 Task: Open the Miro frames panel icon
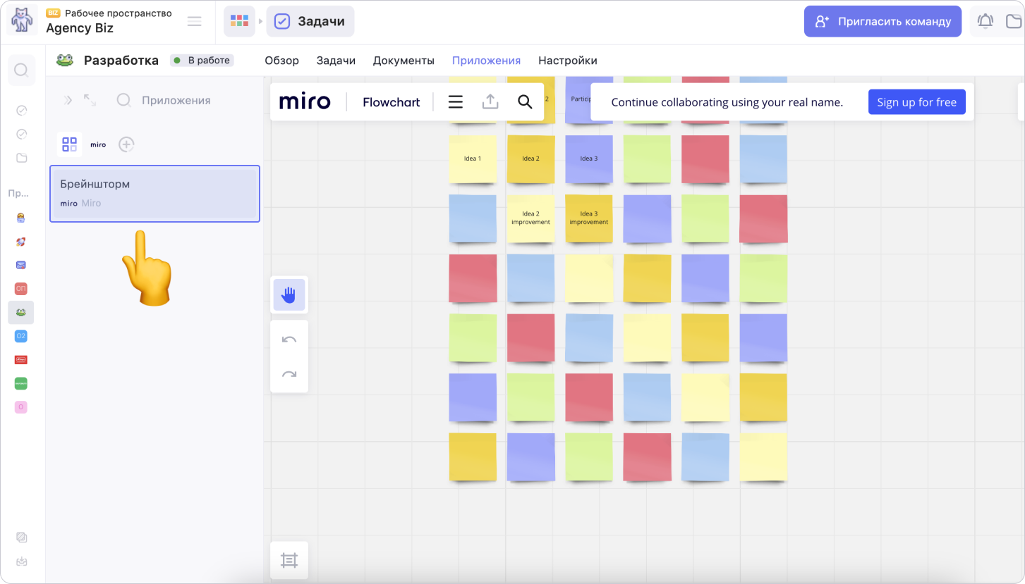point(289,560)
